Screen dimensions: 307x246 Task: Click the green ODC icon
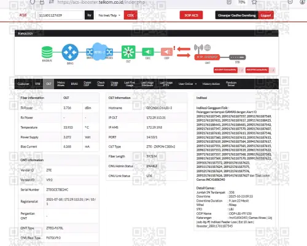tap(148, 52)
